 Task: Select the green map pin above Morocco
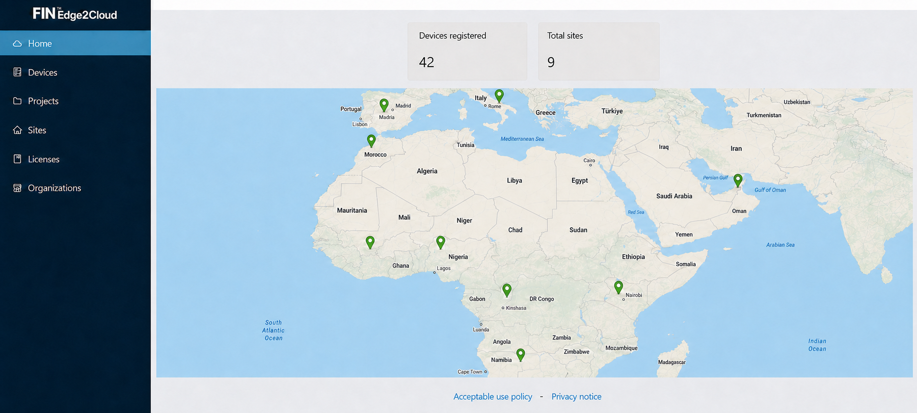372,141
